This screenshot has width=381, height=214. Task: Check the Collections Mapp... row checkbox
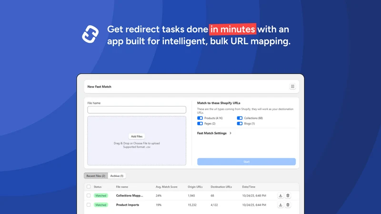[x=89, y=195]
